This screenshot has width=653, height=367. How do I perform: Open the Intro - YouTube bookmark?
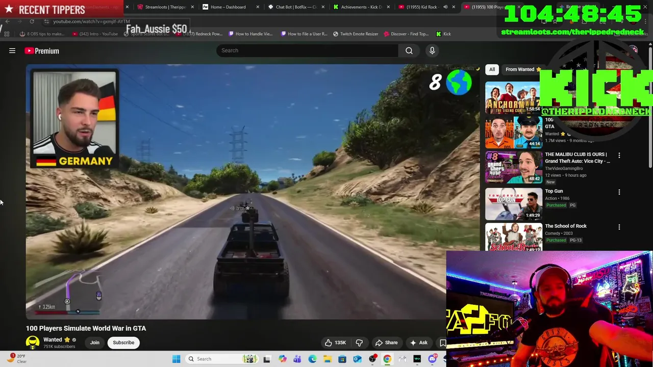(x=95, y=34)
